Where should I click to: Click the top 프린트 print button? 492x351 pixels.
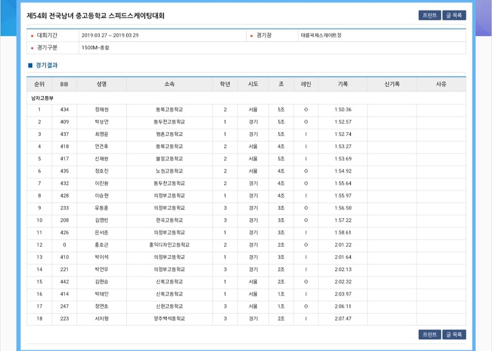(430, 15)
